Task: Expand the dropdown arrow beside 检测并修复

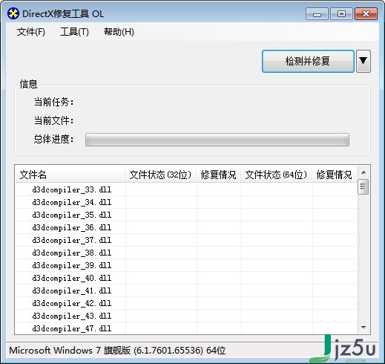Action: pyautogui.click(x=363, y=61)
